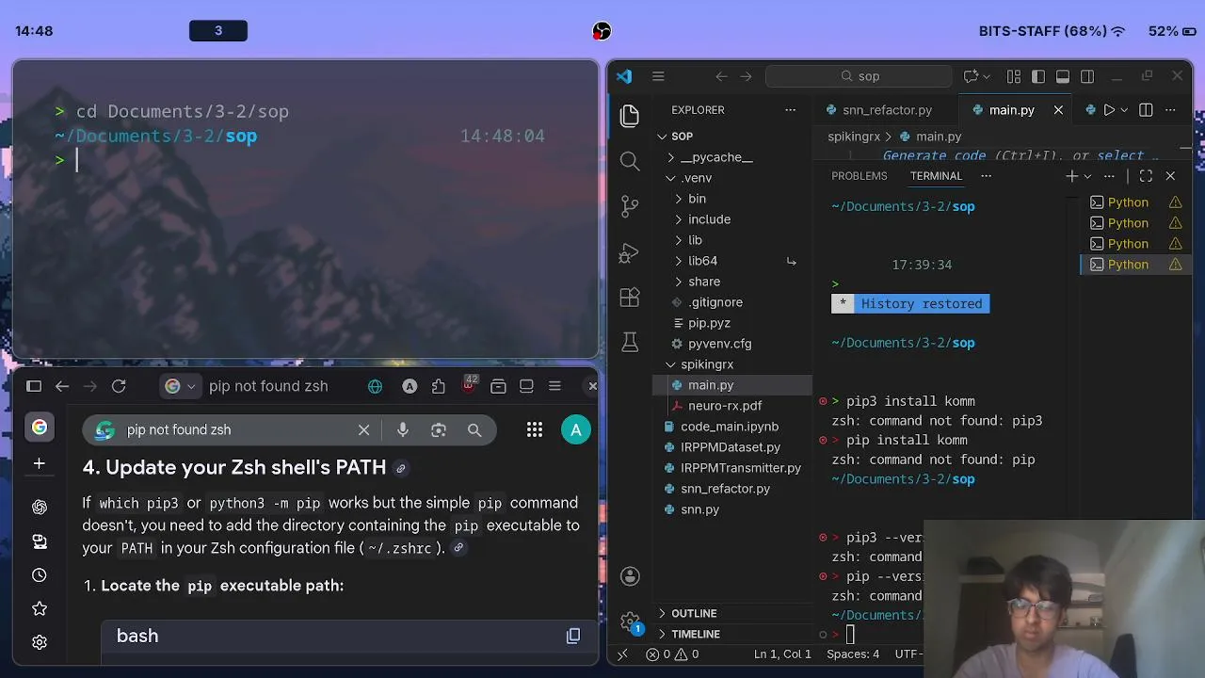Open the browser hamburger menu
Viewport: 1205px width, 678px height.
click(x=554, y=386)
